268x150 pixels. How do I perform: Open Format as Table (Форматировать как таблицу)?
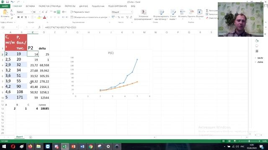[x=161, y=15]
